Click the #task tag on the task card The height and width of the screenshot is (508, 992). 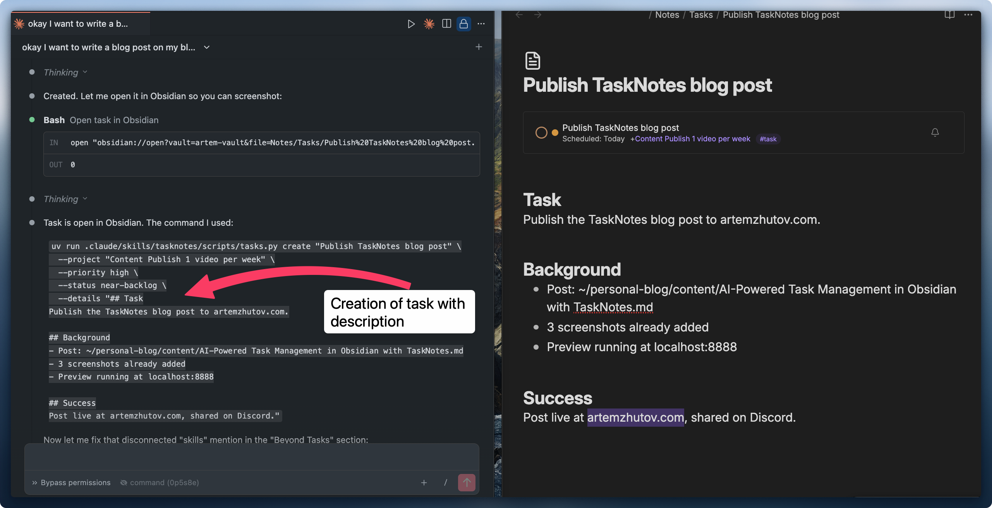pos(768,139)
